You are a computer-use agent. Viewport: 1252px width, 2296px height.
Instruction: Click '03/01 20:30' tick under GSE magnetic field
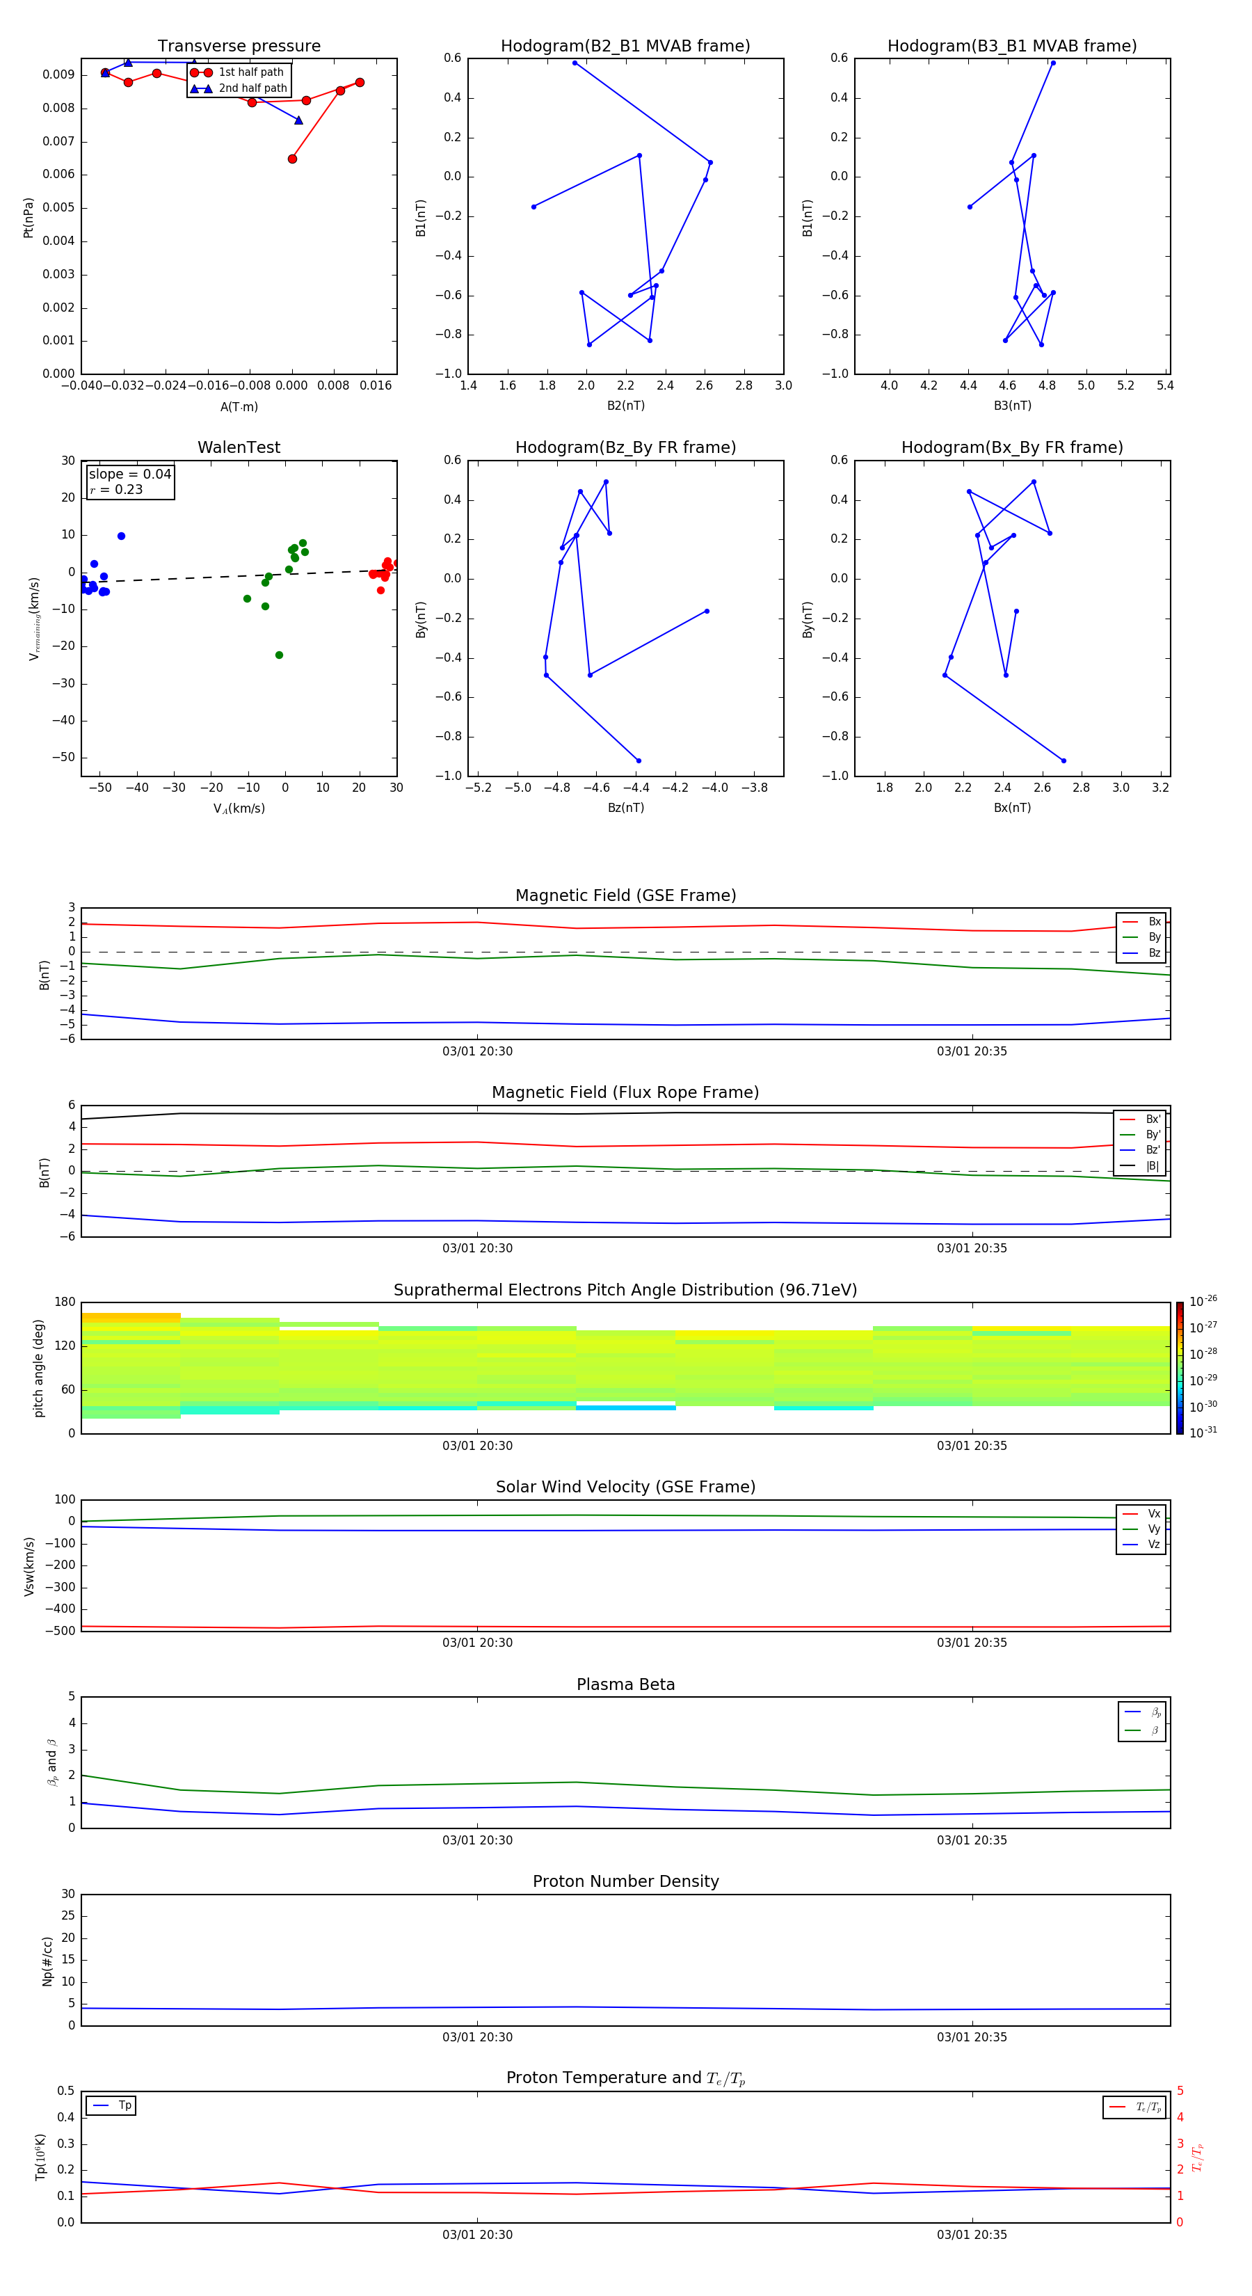point(478,1052)
